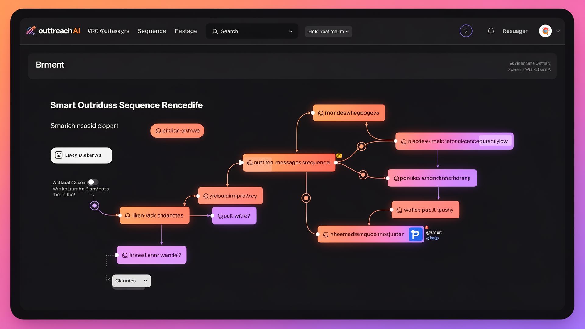Select the mondeswhegpogeys node
The height and width of the screenshot is (329, 585).
[349, 113]
